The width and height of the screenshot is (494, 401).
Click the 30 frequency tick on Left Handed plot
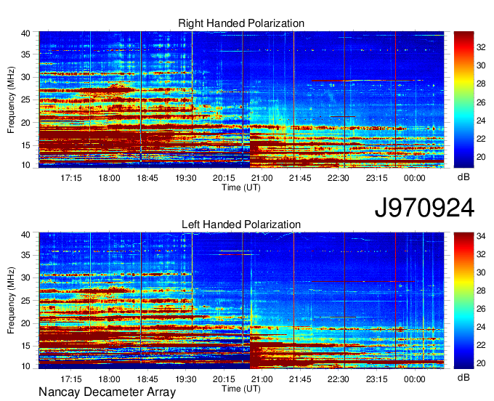click(25, 278)
